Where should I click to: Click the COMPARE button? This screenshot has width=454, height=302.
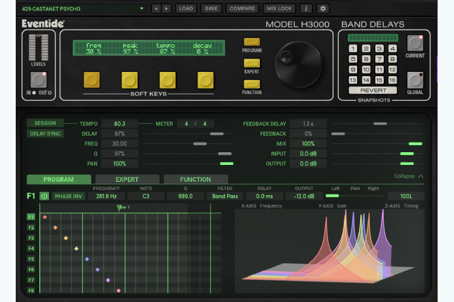pyautogui.click(x=242, y=8)
